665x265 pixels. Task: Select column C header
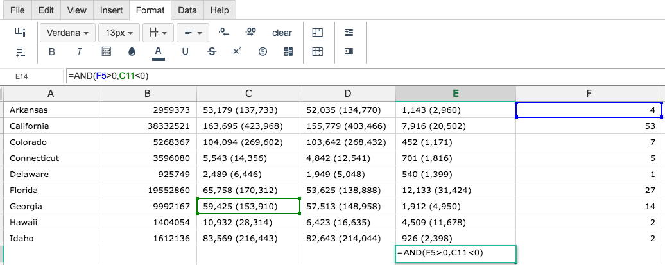click(248, 94)
